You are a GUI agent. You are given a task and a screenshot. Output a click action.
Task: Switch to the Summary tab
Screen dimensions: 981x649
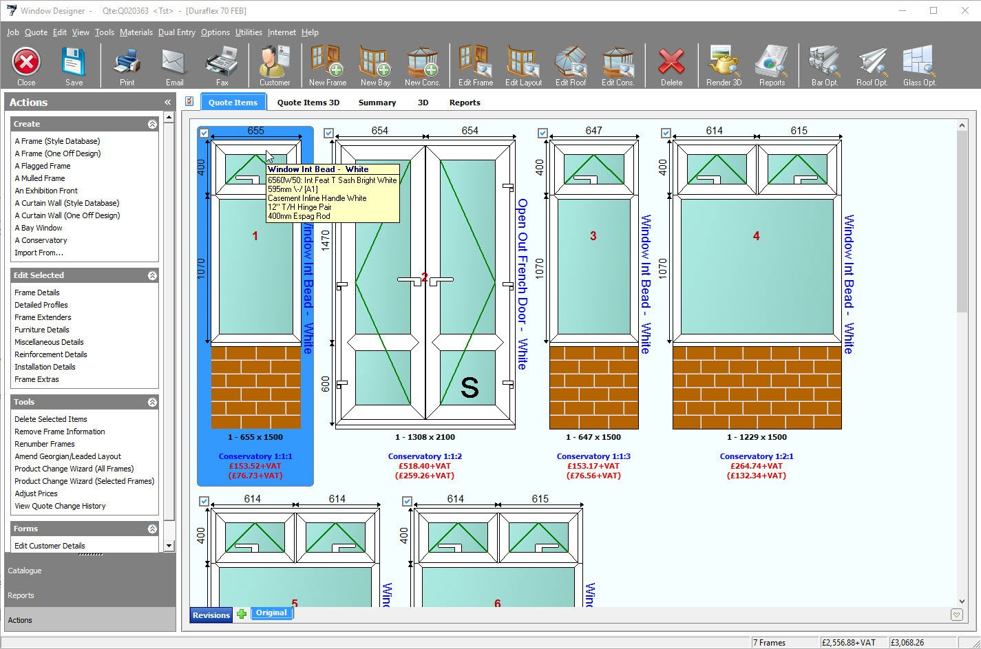[x=377, y=102]
